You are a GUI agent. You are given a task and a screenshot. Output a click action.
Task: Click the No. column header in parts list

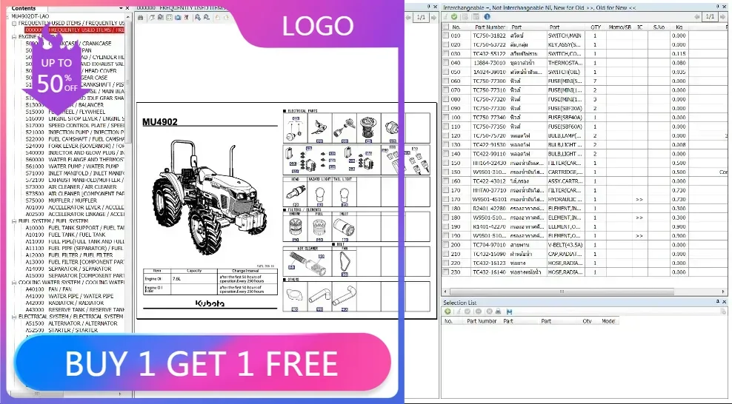456,27
